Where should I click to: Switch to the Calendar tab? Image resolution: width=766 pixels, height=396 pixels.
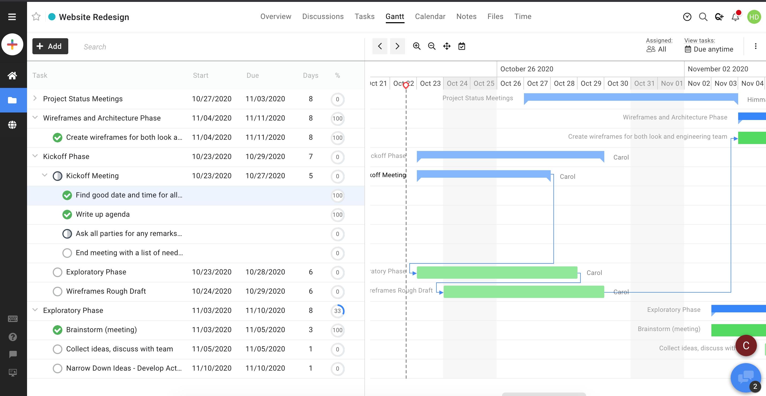click(x=430, y=17)
